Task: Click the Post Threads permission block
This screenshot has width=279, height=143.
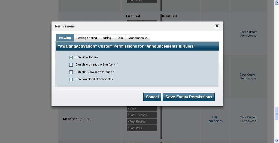Action: (x=142, y=115)
